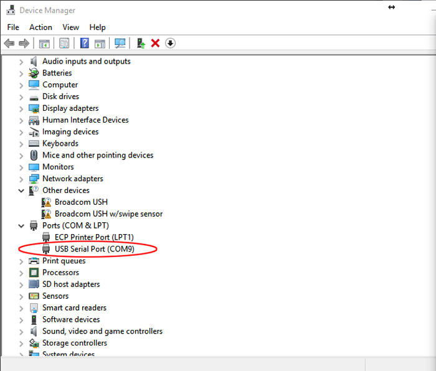Click the Audio inputs and outputs speaker icon
The image size is (436, 371).
(x=34, y=62)
